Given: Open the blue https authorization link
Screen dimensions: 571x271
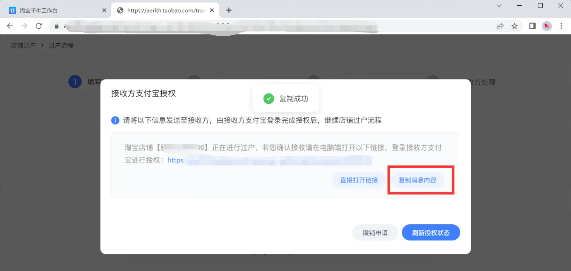Looking at the screenshot, I should pyautogui.click(x=175, y=160).
